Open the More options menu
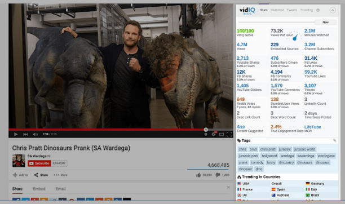The image size is (345, 204). pos(61,175)
